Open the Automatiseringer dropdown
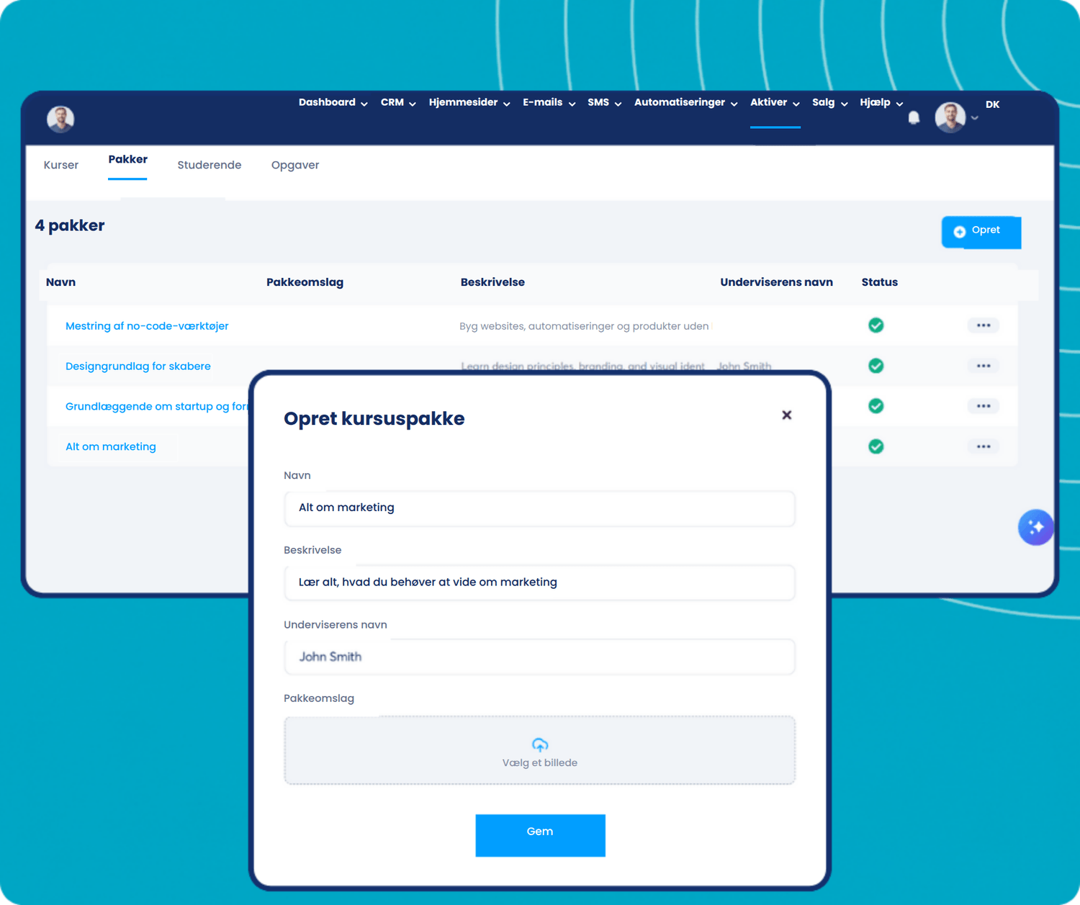1080x905 pixels. point(686,102)
